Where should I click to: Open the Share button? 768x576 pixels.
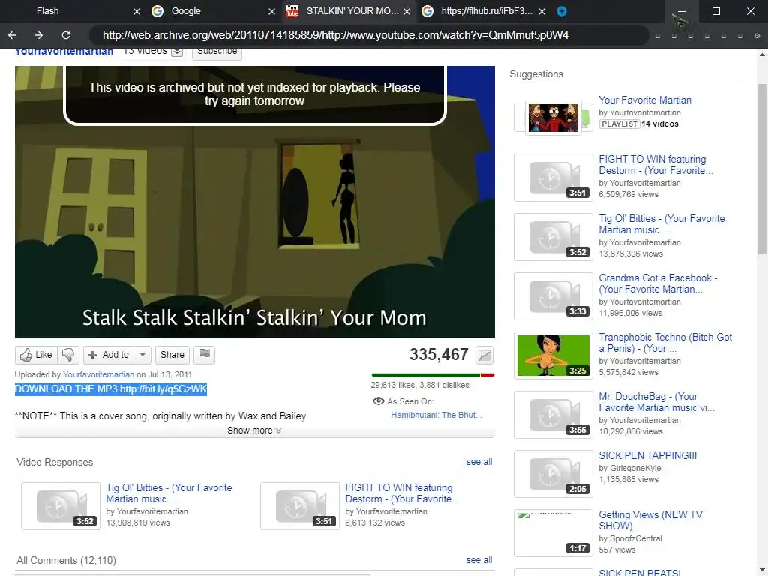click(x=172, y=355)
